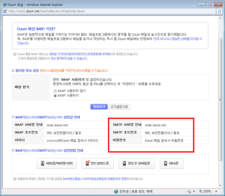Screen dimensions: 225x196
Task: Open the zoom level dropdown arrow
Action: [x=216, y=191]
